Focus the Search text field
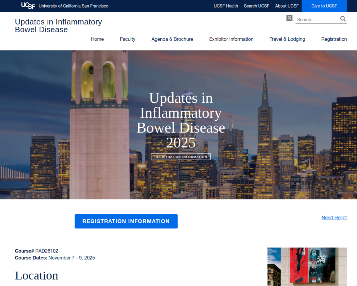This screenshot has height=286, width=357. click(x=317, y=20)
